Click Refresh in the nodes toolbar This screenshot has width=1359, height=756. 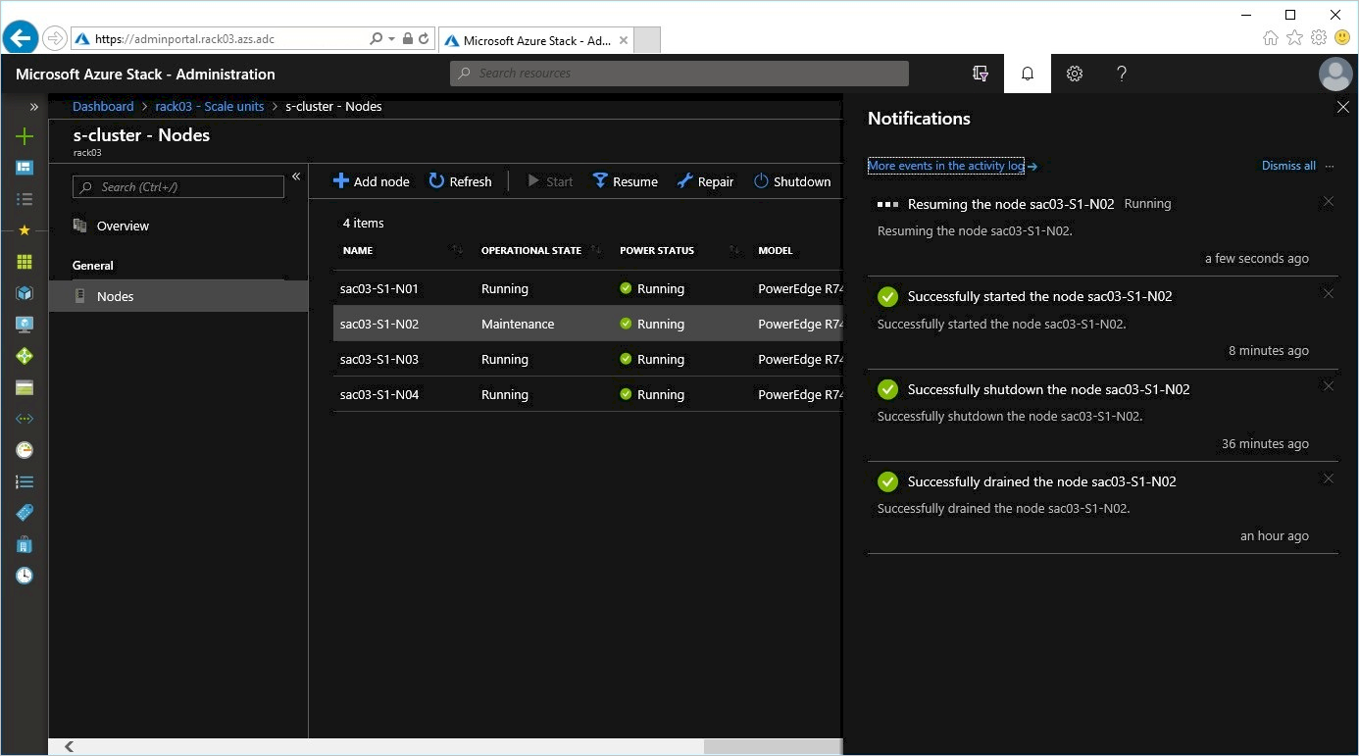coord(460,181)
